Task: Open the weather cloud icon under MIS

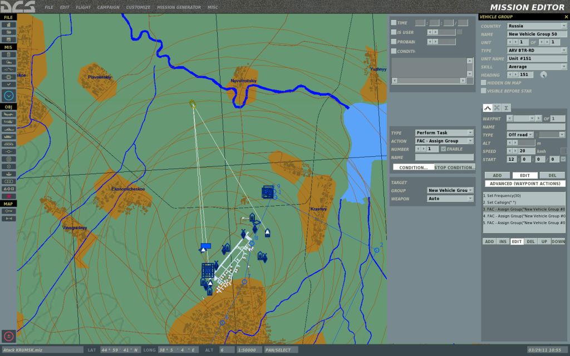Action: point(8,62)
